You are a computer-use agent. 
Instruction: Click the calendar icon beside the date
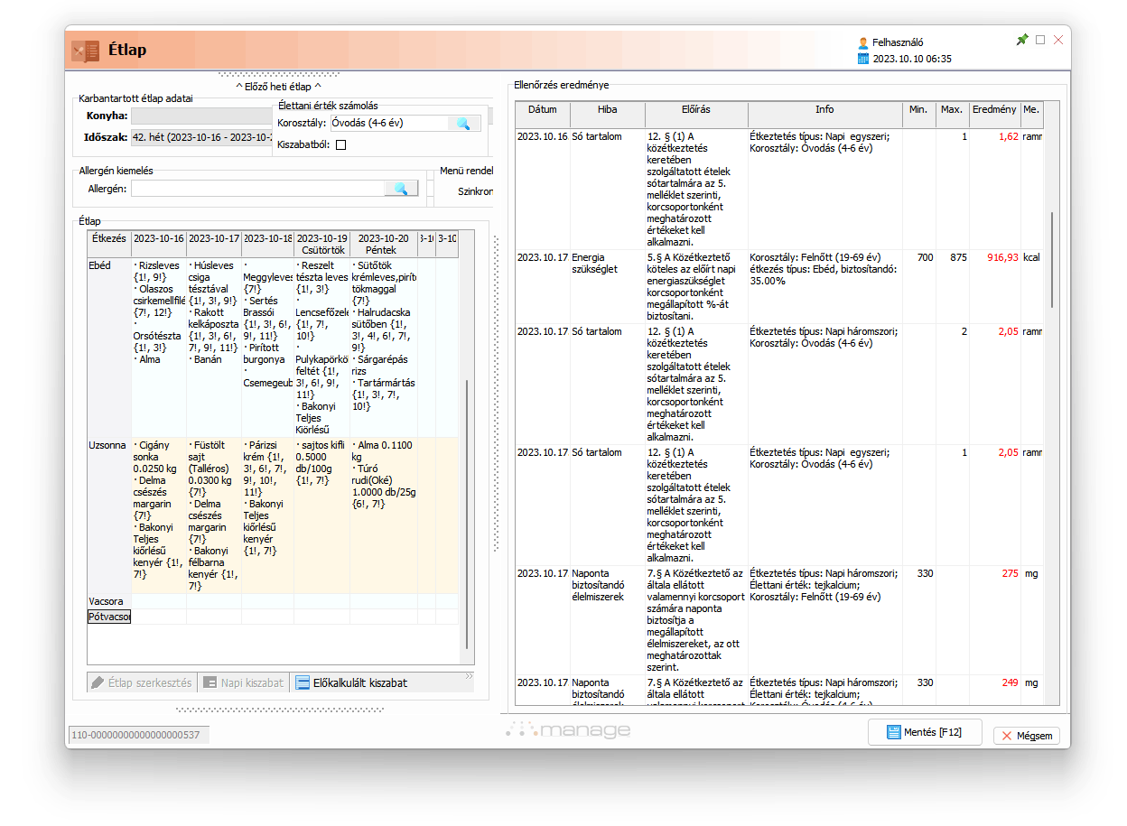(863, 59)
